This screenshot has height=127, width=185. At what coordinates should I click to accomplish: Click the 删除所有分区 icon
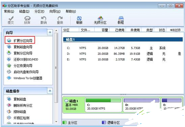click(x=9, y=105)
